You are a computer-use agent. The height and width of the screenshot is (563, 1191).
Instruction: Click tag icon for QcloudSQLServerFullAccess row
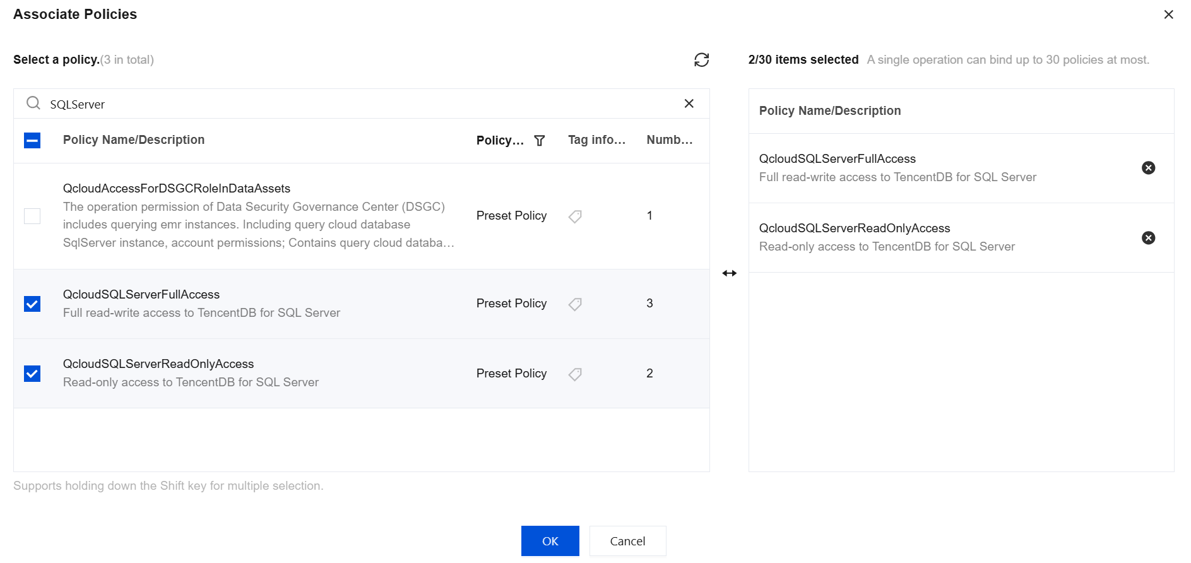tap(575, 304)
